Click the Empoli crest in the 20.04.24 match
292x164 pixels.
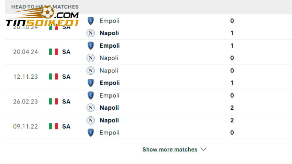tap(91, 46)
